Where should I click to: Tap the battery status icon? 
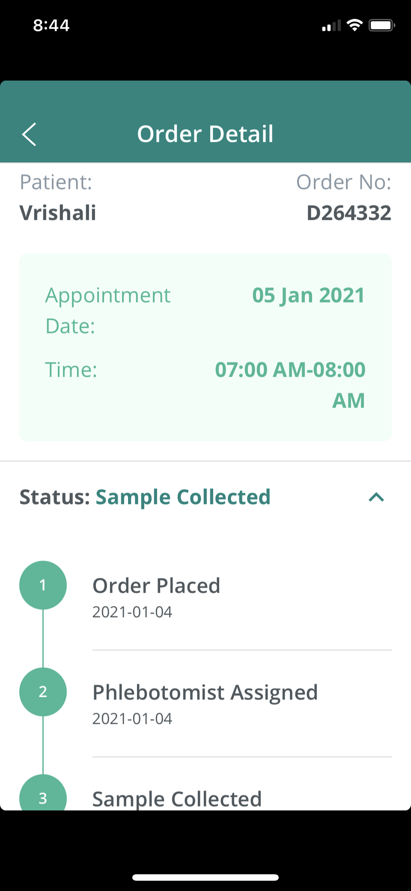381,25
